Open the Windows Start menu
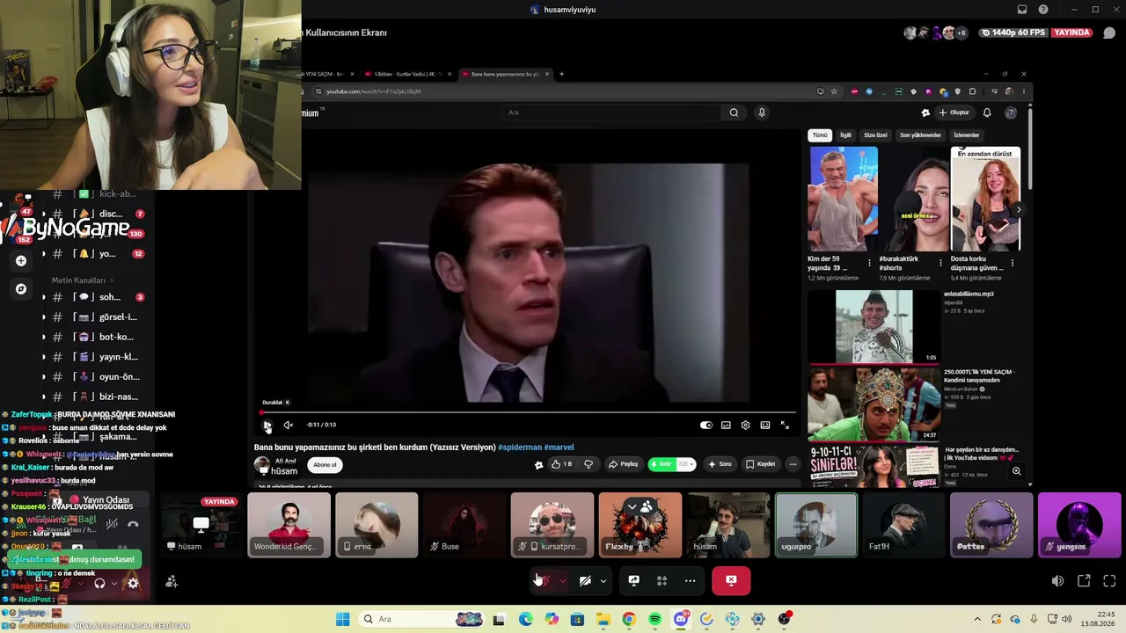This screenshot has height=633, width=1126. (x=342, y=619)
